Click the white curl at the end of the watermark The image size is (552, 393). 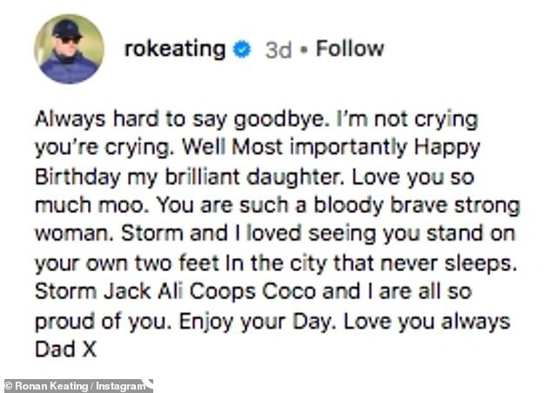149,383
